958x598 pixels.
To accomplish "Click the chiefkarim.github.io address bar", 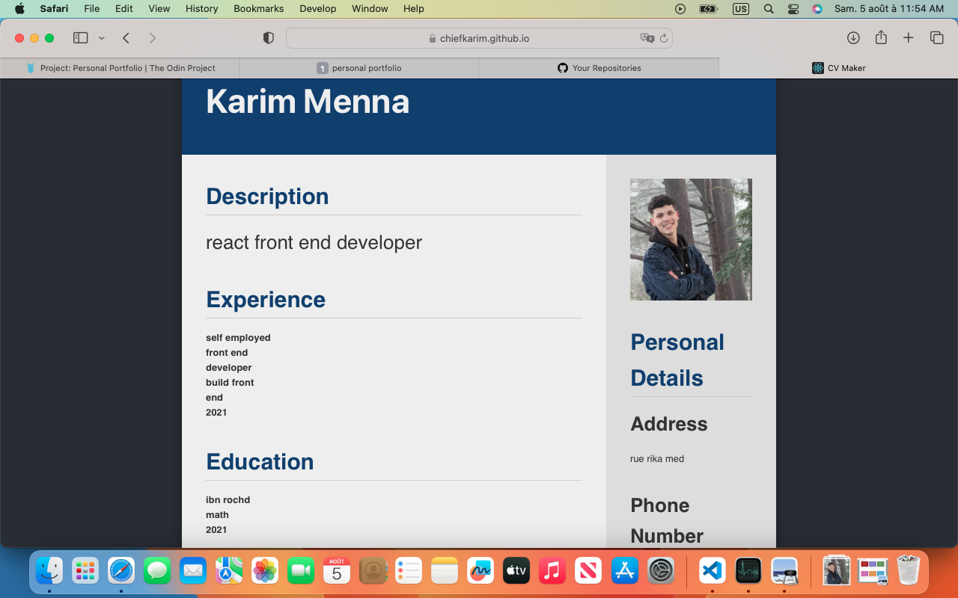I will point(479,38).
